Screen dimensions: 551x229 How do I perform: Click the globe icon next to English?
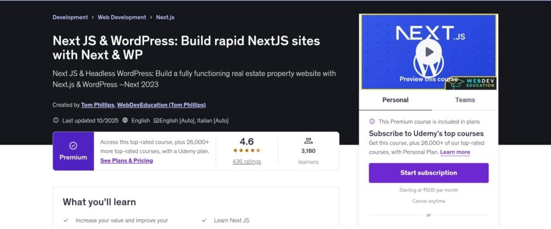coord(125,121)
